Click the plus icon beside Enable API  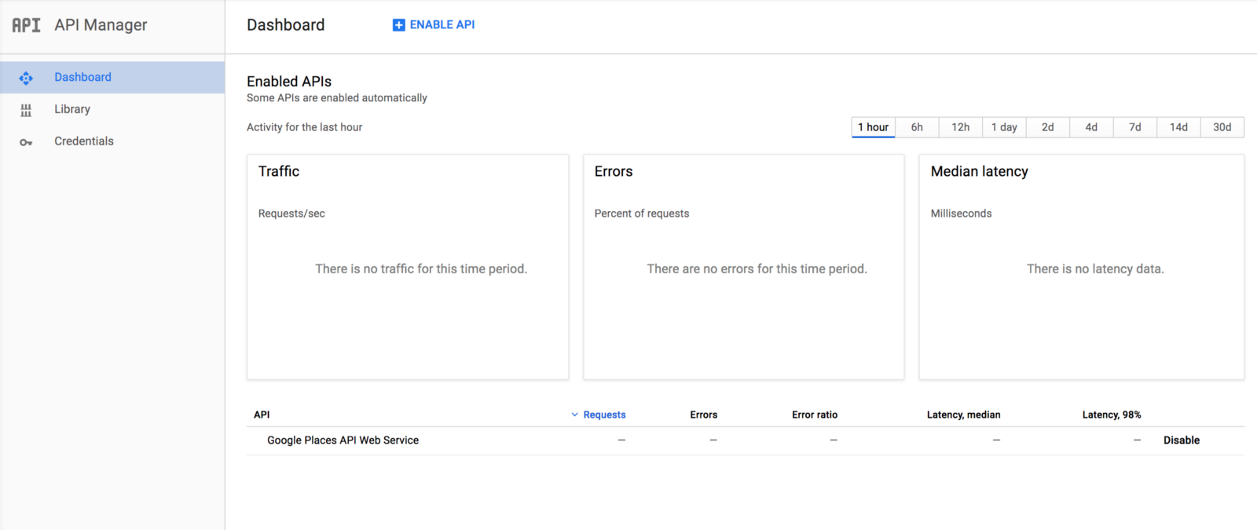tap(398, 25)
